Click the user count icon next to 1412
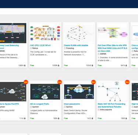This screenshot has height=135, width=138. pyautogui.click(x=92, y=118)
